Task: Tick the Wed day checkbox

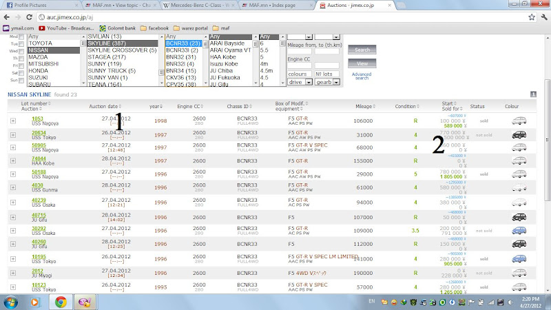Action: click(x=21, y=51)
